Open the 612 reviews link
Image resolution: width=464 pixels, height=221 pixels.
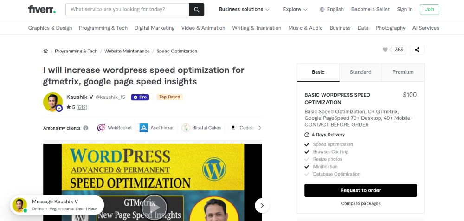[x=82, y=107]
